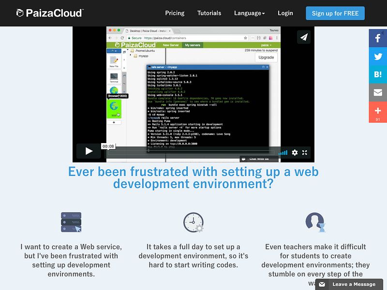Click the "It takes a full day" paragraph
This screenshot has height=290, width=387.
[x=193, y=256]
